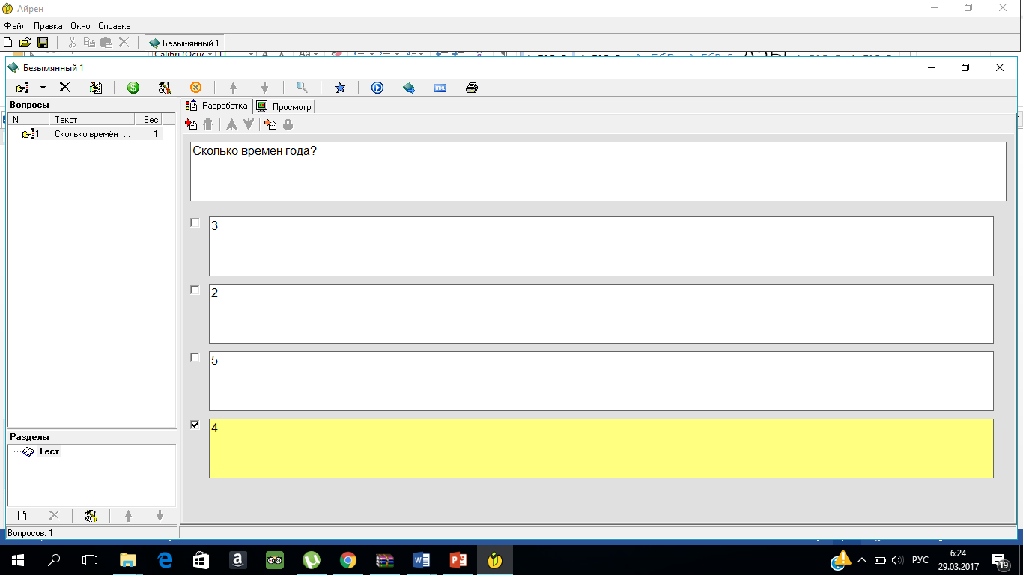Click the printer icon
This screenshot has height=575, width=1023.
[x=472, y=88]
